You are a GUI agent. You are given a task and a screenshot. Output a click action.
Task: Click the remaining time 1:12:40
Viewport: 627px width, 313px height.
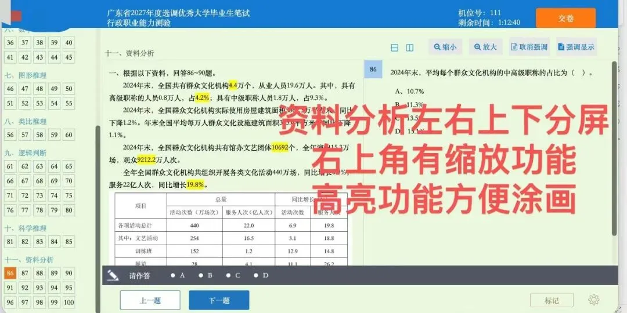(509, 23)
